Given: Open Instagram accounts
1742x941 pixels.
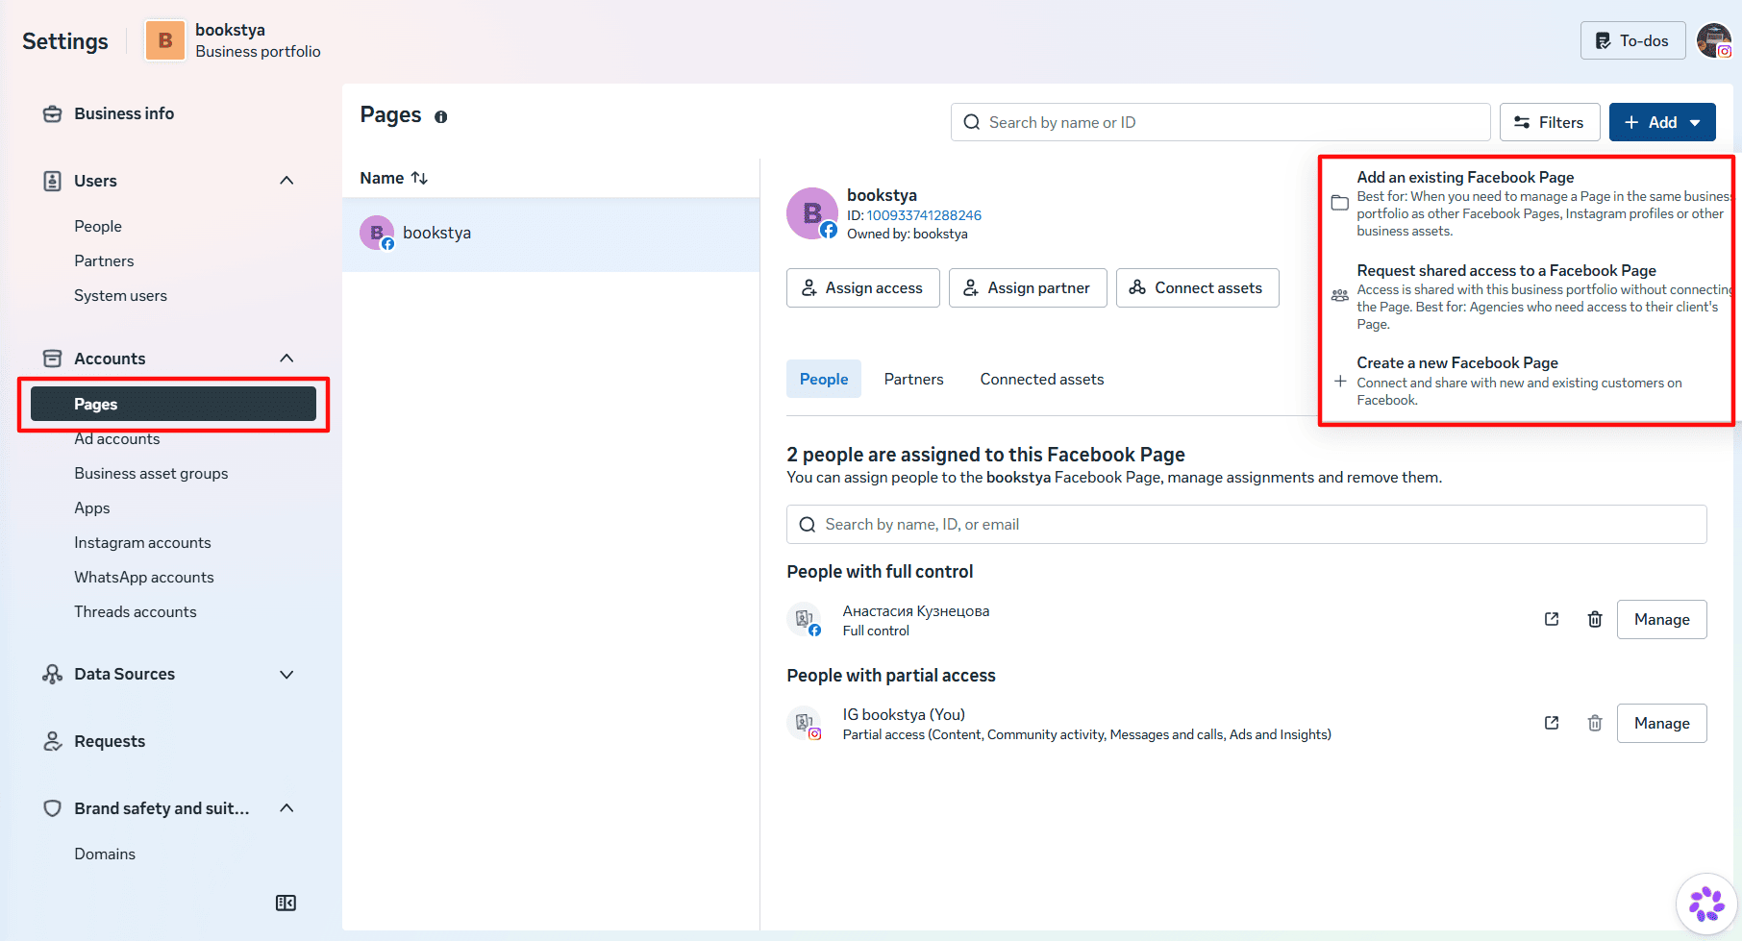Looking at the screenshot, I should click(x=142, y=542).
